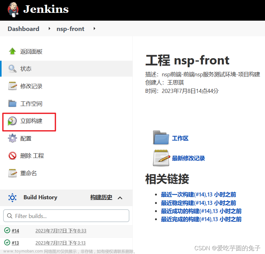The width and height of the screenshot is (265, 254).
Task: Open 最近成功的构建(#14) link
Action: tap(201, 211)
